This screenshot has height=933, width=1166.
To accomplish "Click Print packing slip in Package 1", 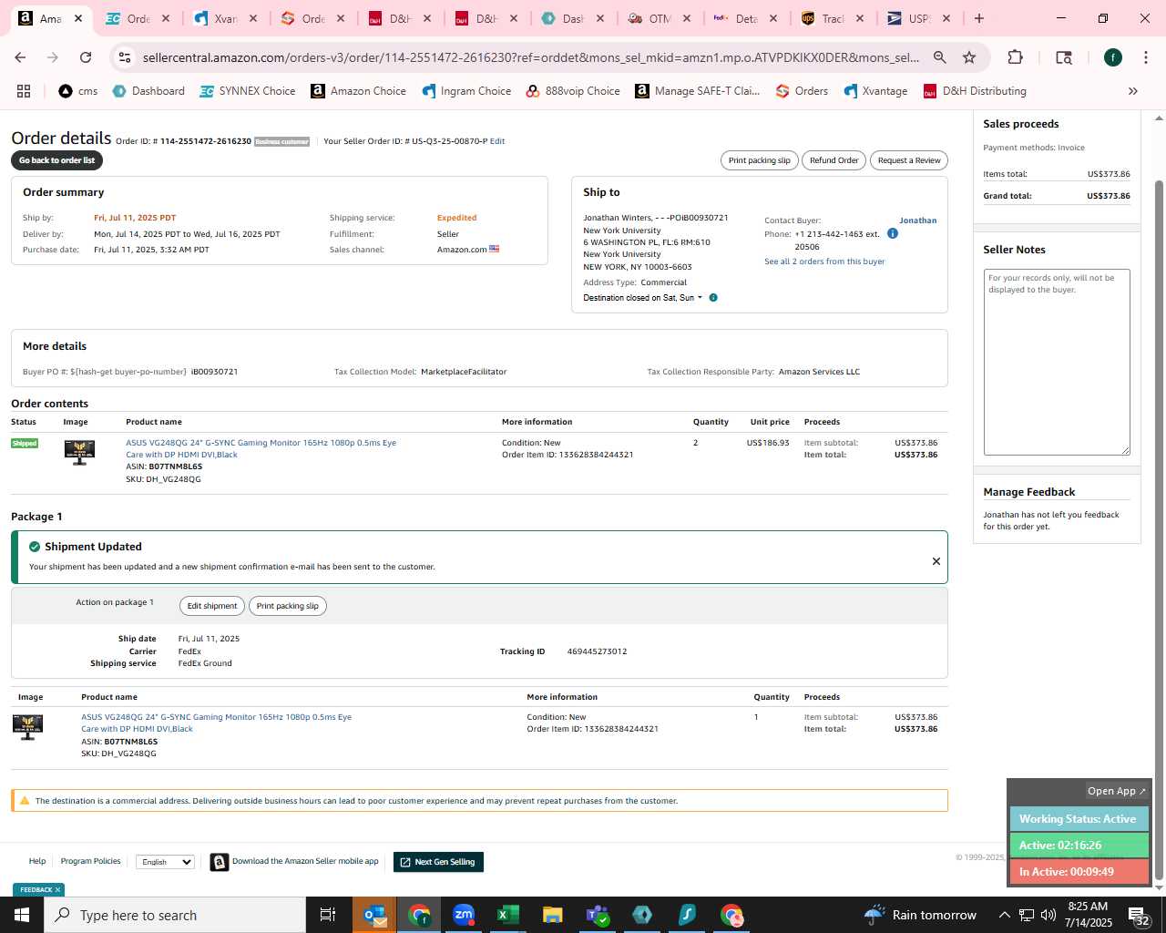I will pyautogui.click(x=288, y=606).
